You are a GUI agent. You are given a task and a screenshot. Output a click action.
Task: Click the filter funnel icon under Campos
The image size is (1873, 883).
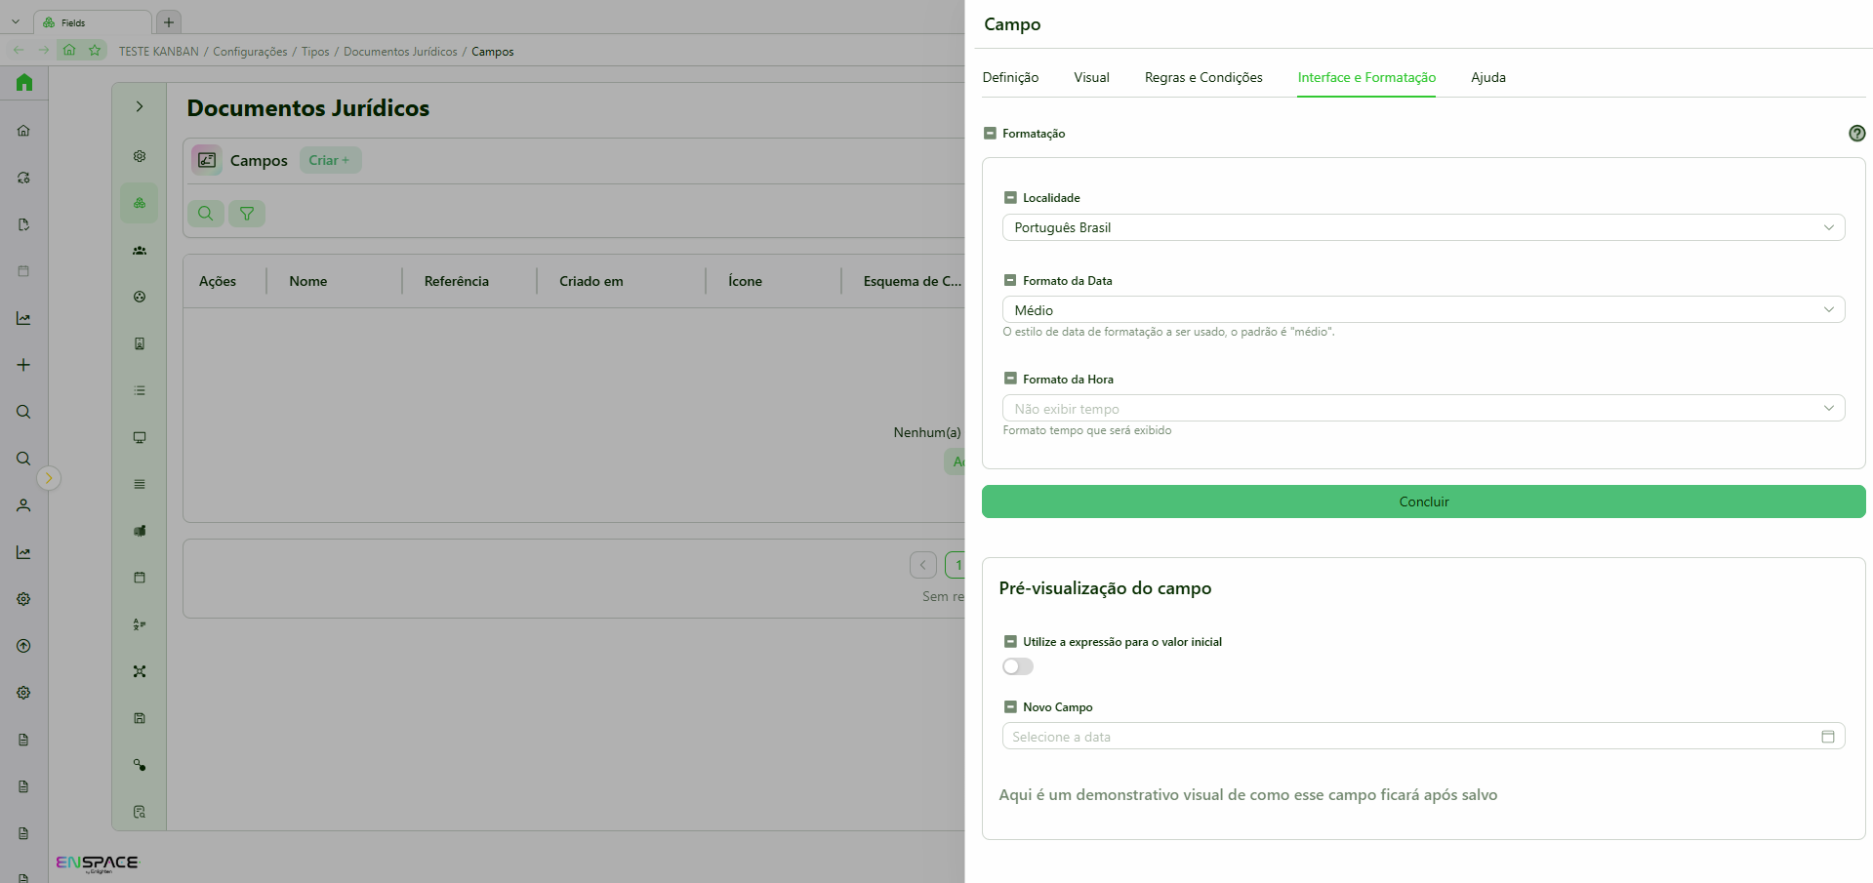tap(247, 214)
